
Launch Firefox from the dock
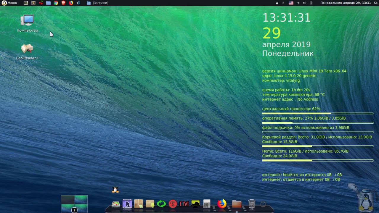pos(221,204)
